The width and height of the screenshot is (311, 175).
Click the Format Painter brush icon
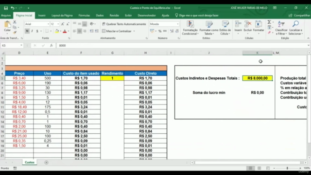tap(15, 32)
